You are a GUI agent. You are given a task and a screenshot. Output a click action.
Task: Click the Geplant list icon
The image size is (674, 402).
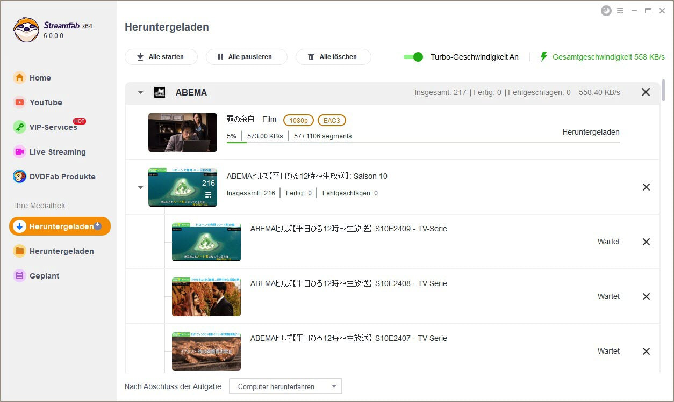coord(19,276)
